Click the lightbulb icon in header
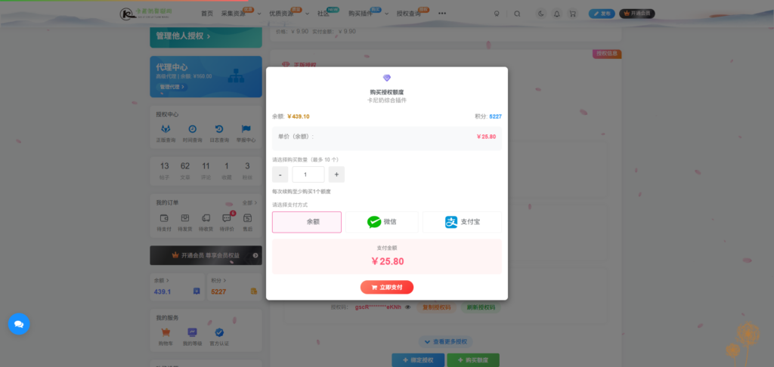This screenshot has width=774, height=367. (497, 14)
